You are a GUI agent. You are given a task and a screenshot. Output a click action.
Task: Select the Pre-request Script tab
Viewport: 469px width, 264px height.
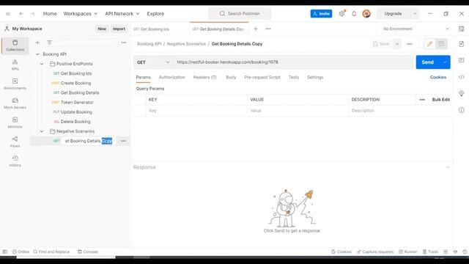point(262,77)
